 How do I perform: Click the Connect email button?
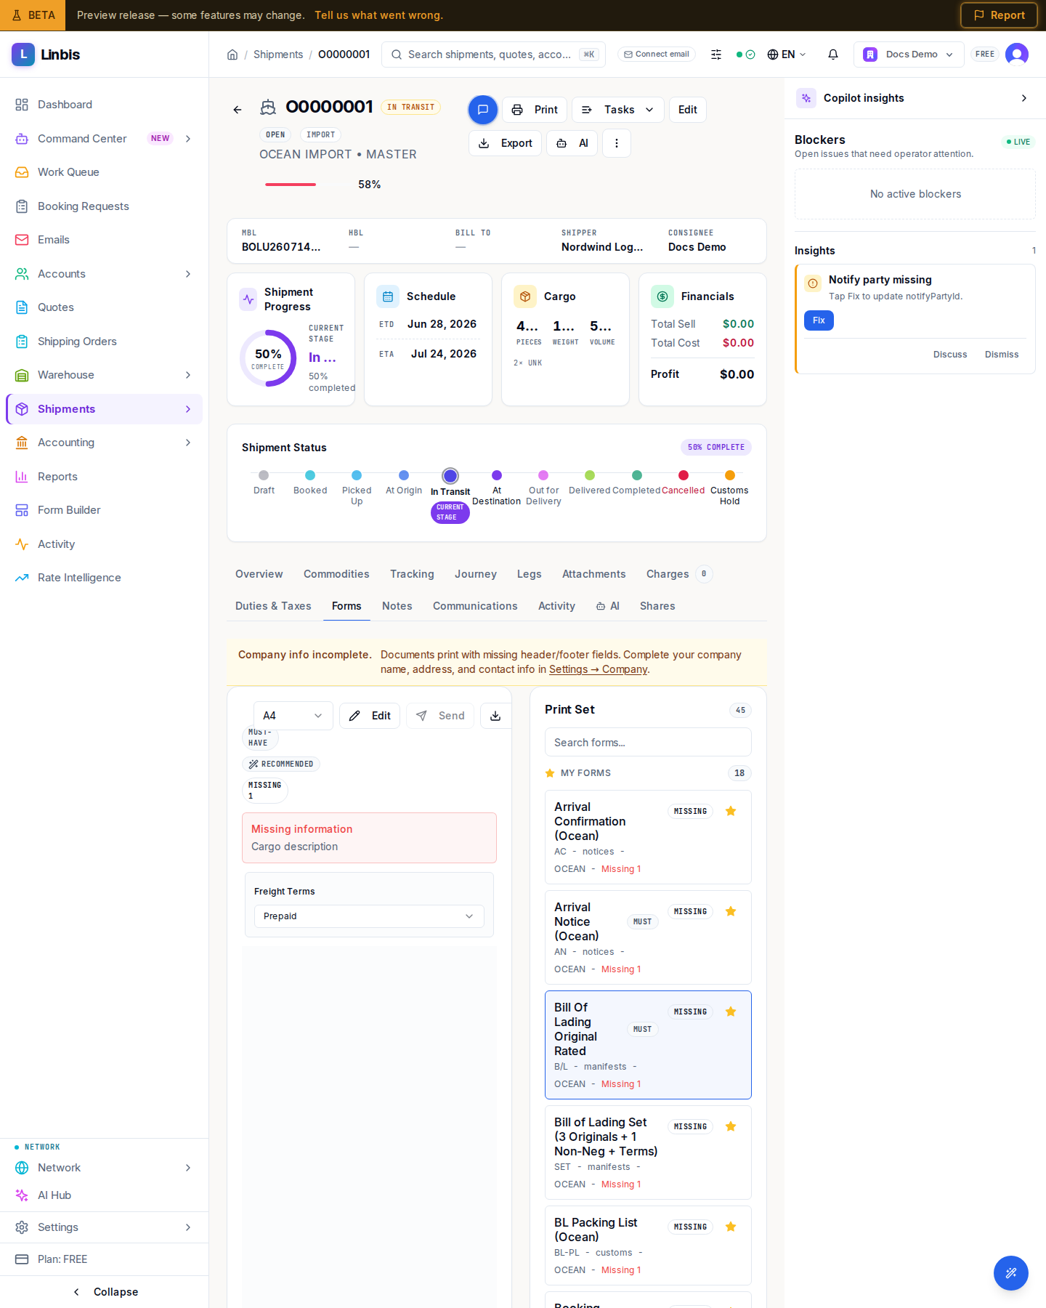point(657,54)
